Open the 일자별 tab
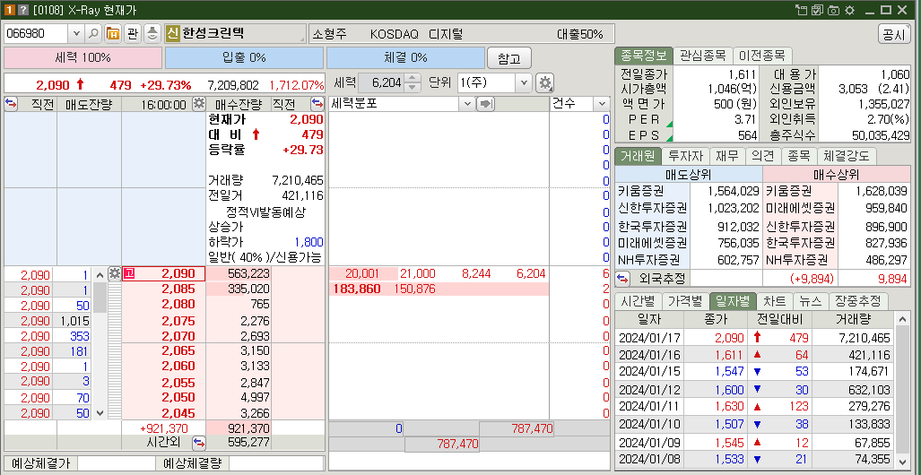This screenshot has height=475, width=921. click(732, 301)
